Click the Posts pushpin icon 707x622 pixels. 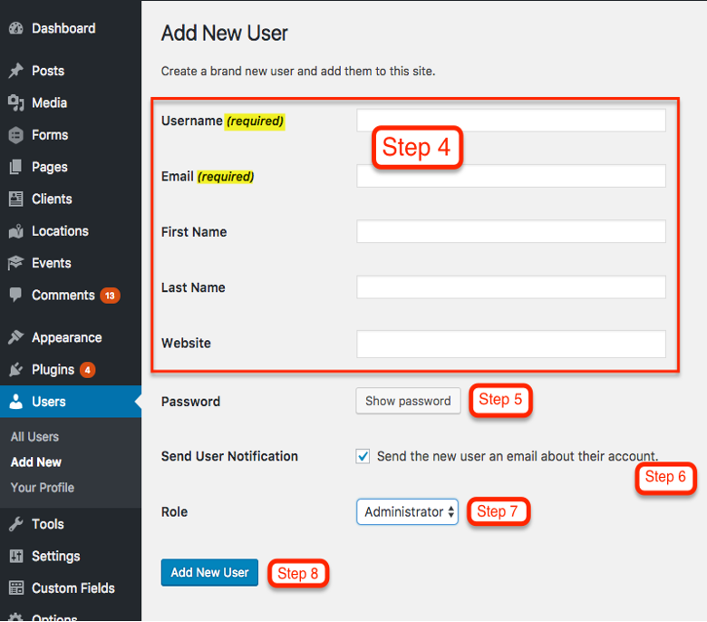click(x=15, y=71)
